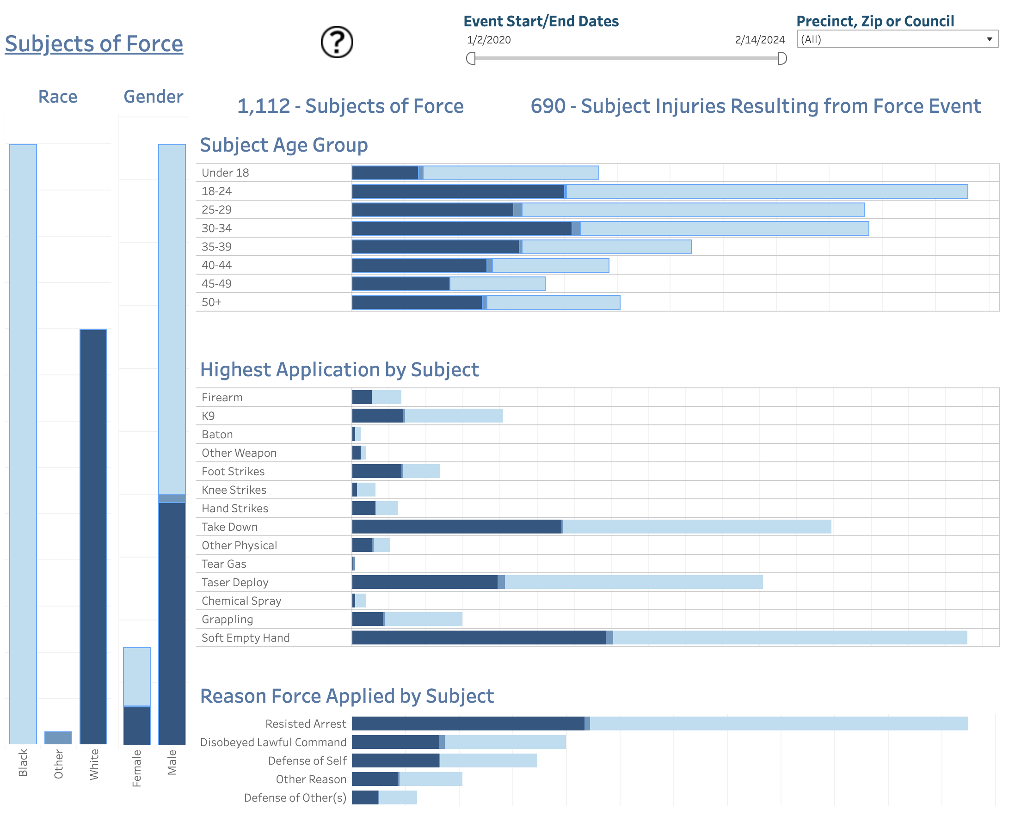Viewport: 1009px width, 834px height.
Task: Click the dropdown arrow next to (All)
Action: [x=989, y=39]
